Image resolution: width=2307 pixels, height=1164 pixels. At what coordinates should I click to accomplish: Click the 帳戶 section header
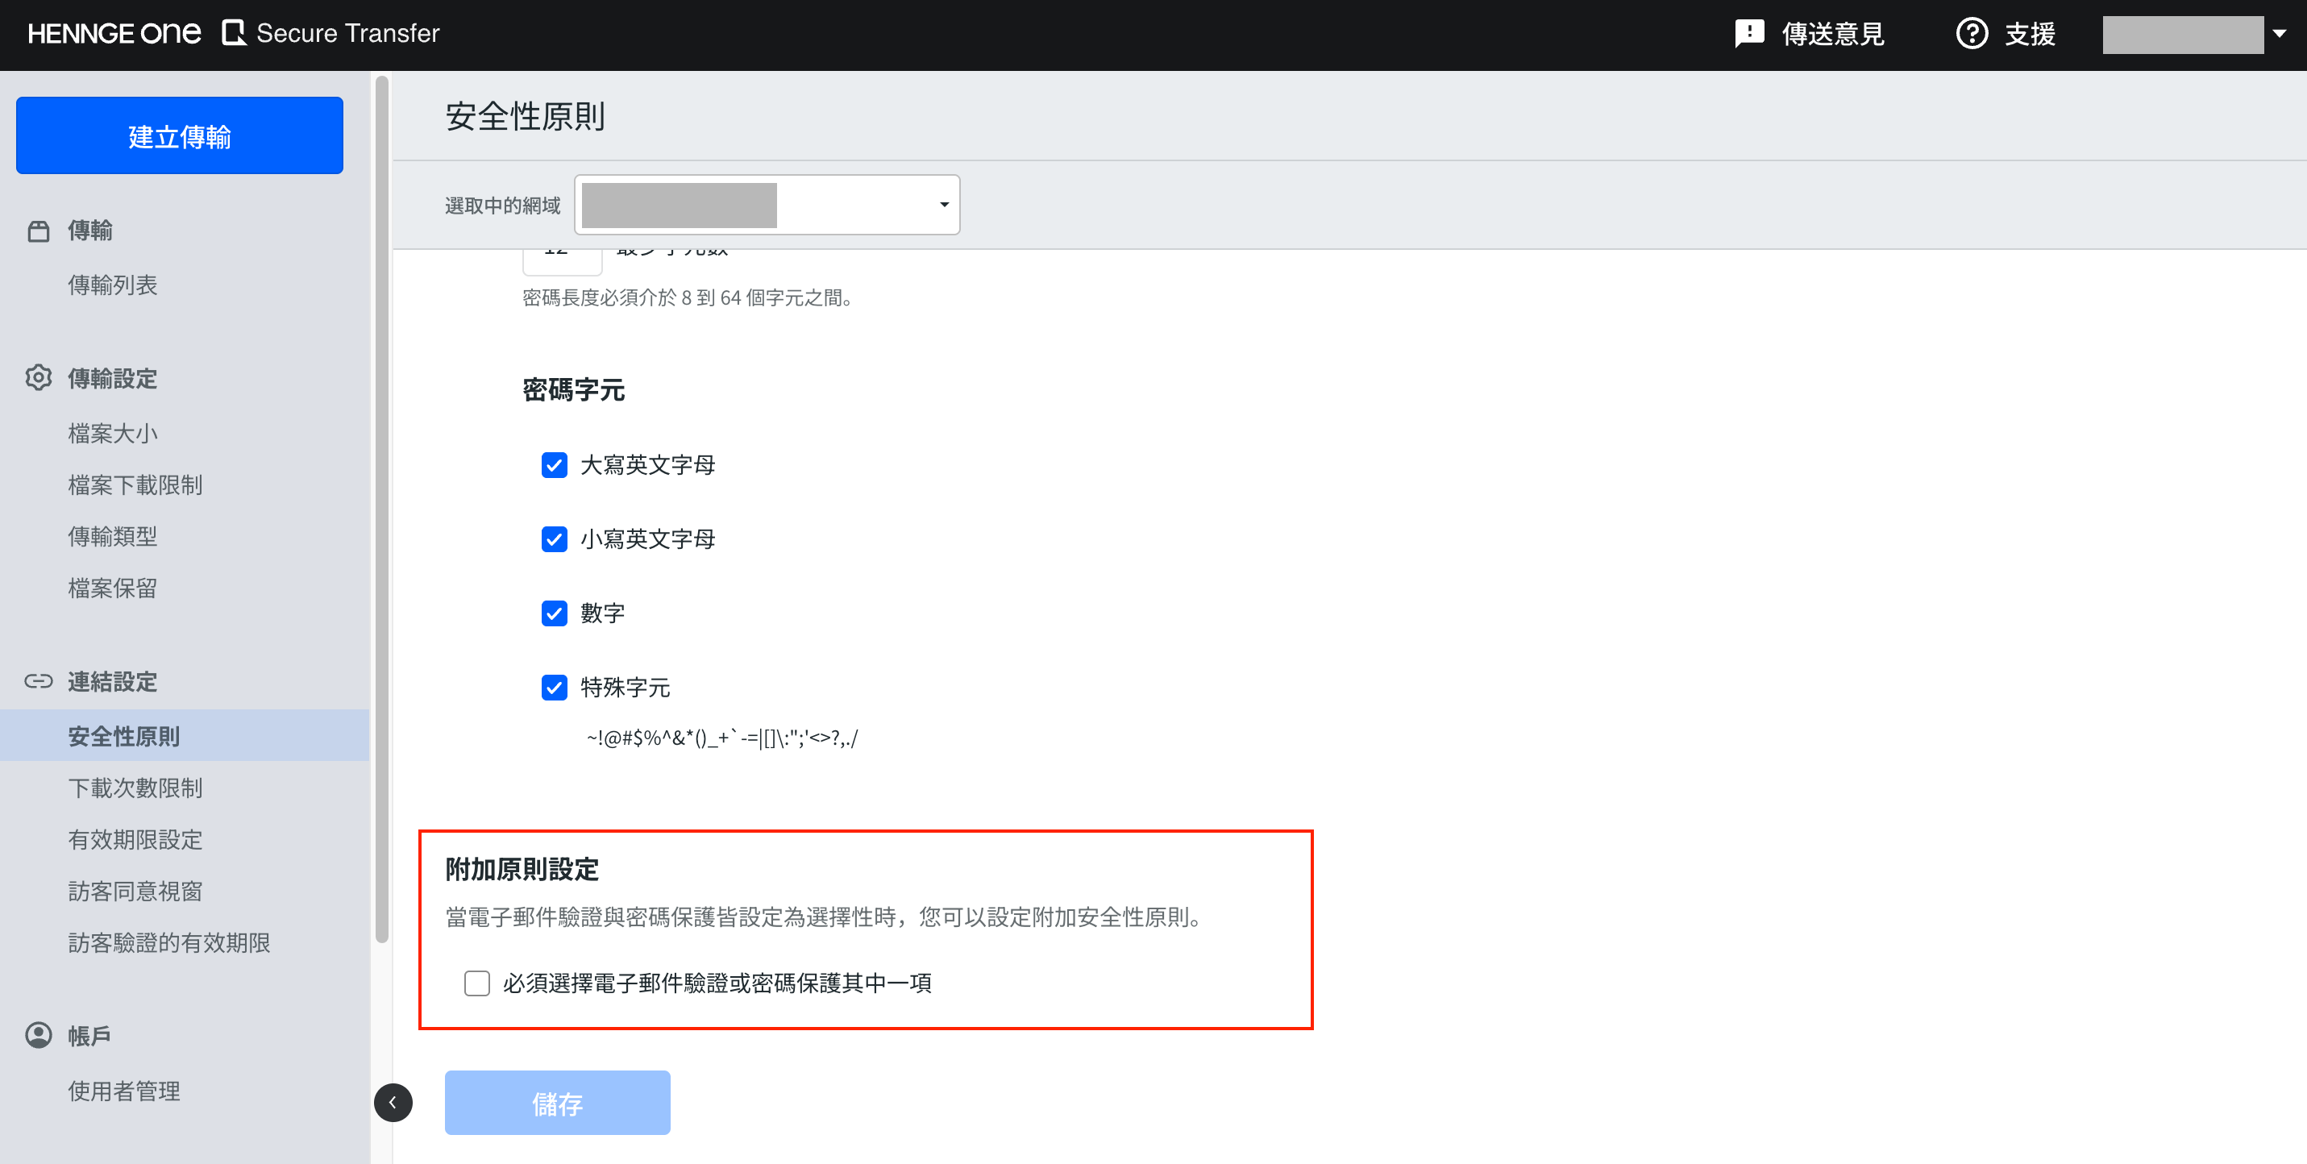[x=89, y=1035]
